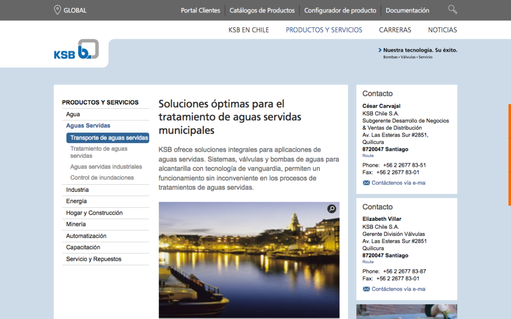Click the partial image below contacts

[406, 311]
